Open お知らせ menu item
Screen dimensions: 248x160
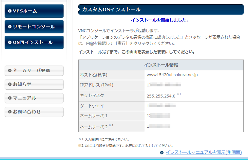pos(34,84)
